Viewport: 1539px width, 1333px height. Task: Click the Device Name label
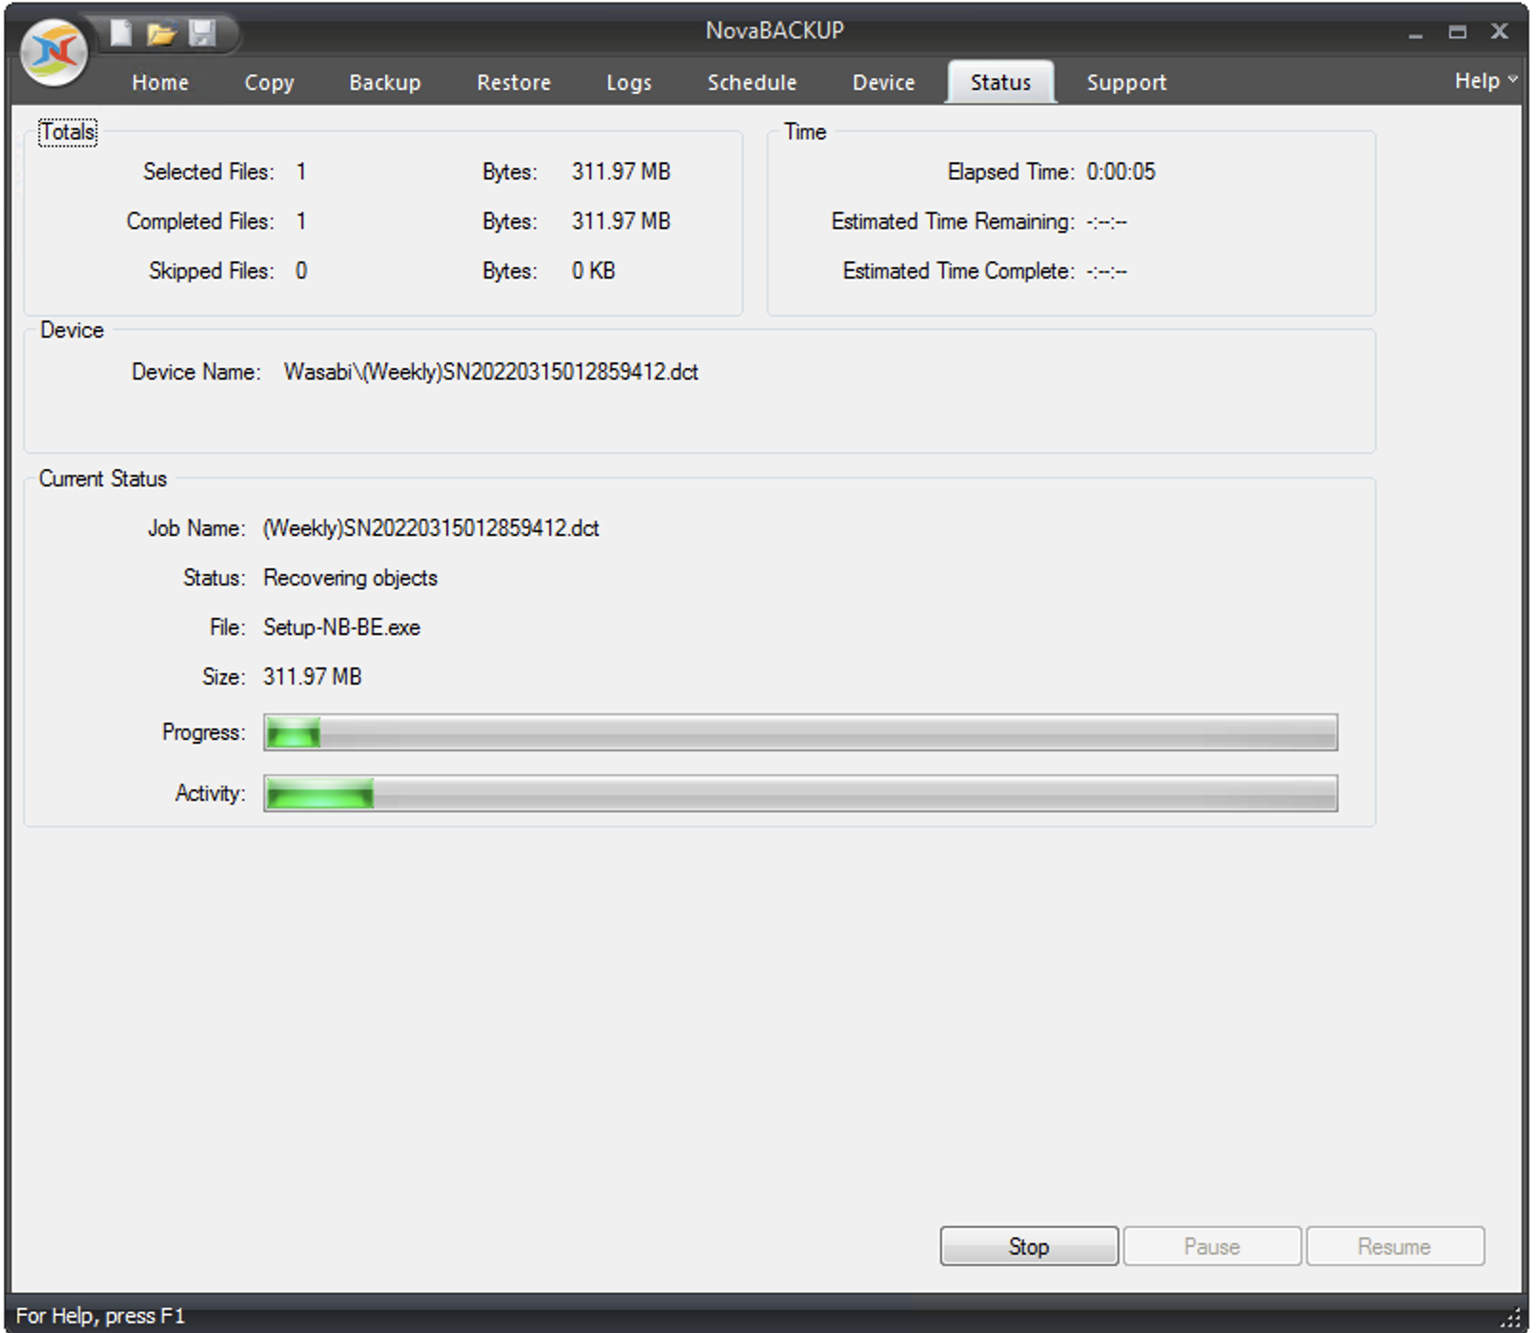[x=196, y=372]
